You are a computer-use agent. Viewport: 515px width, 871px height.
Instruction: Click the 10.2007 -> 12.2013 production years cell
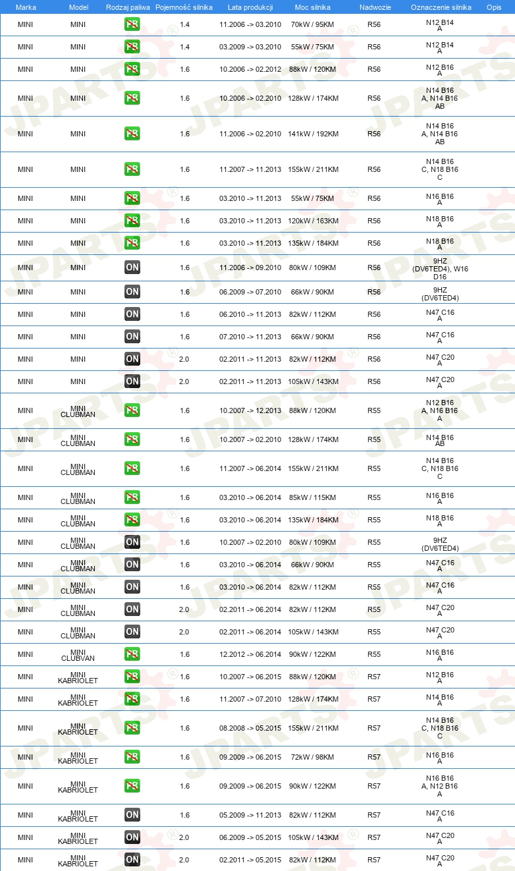(x=250, y=410)
